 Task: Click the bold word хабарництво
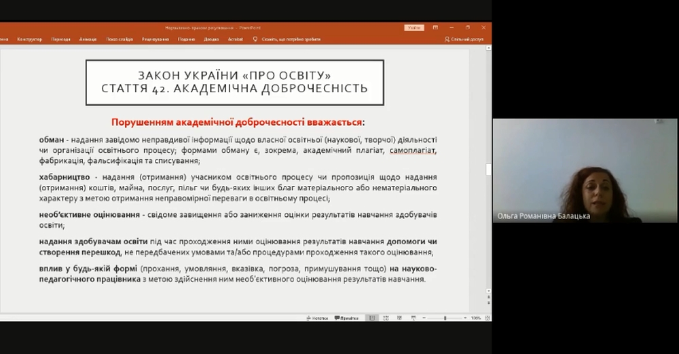tap(65, 177)
